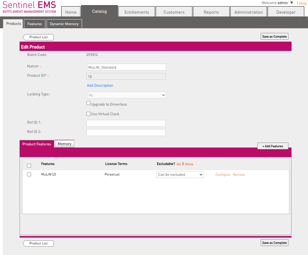Switch to the Features sub-tab

click(34, 24)
